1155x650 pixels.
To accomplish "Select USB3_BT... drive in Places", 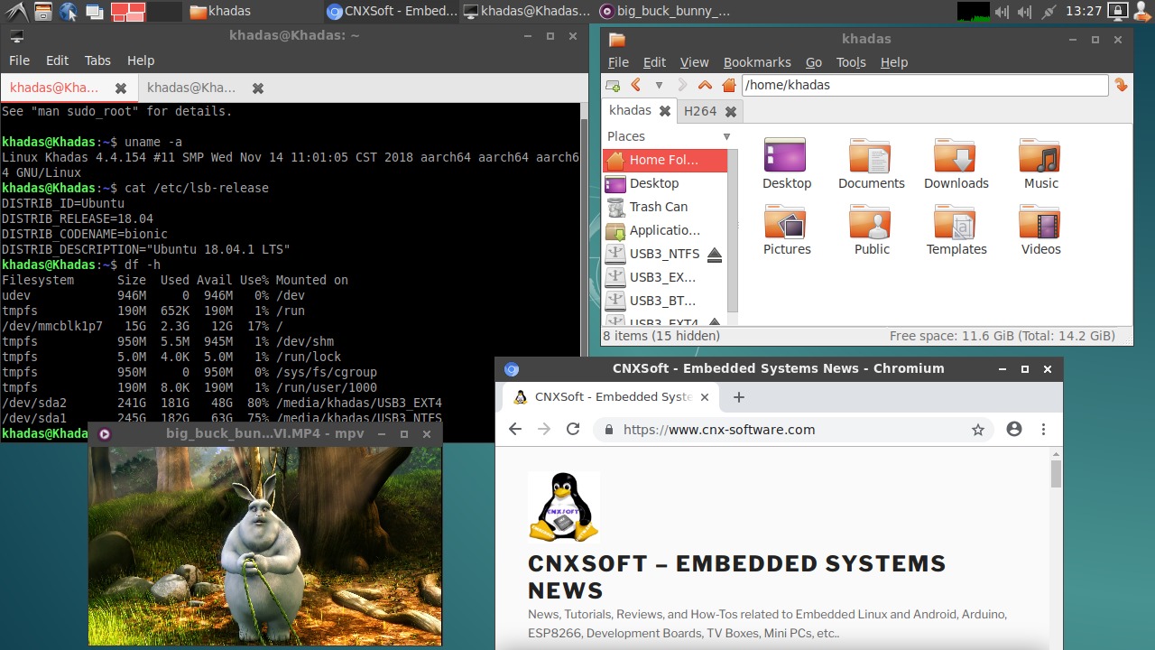I will click(x=664, y=301).
